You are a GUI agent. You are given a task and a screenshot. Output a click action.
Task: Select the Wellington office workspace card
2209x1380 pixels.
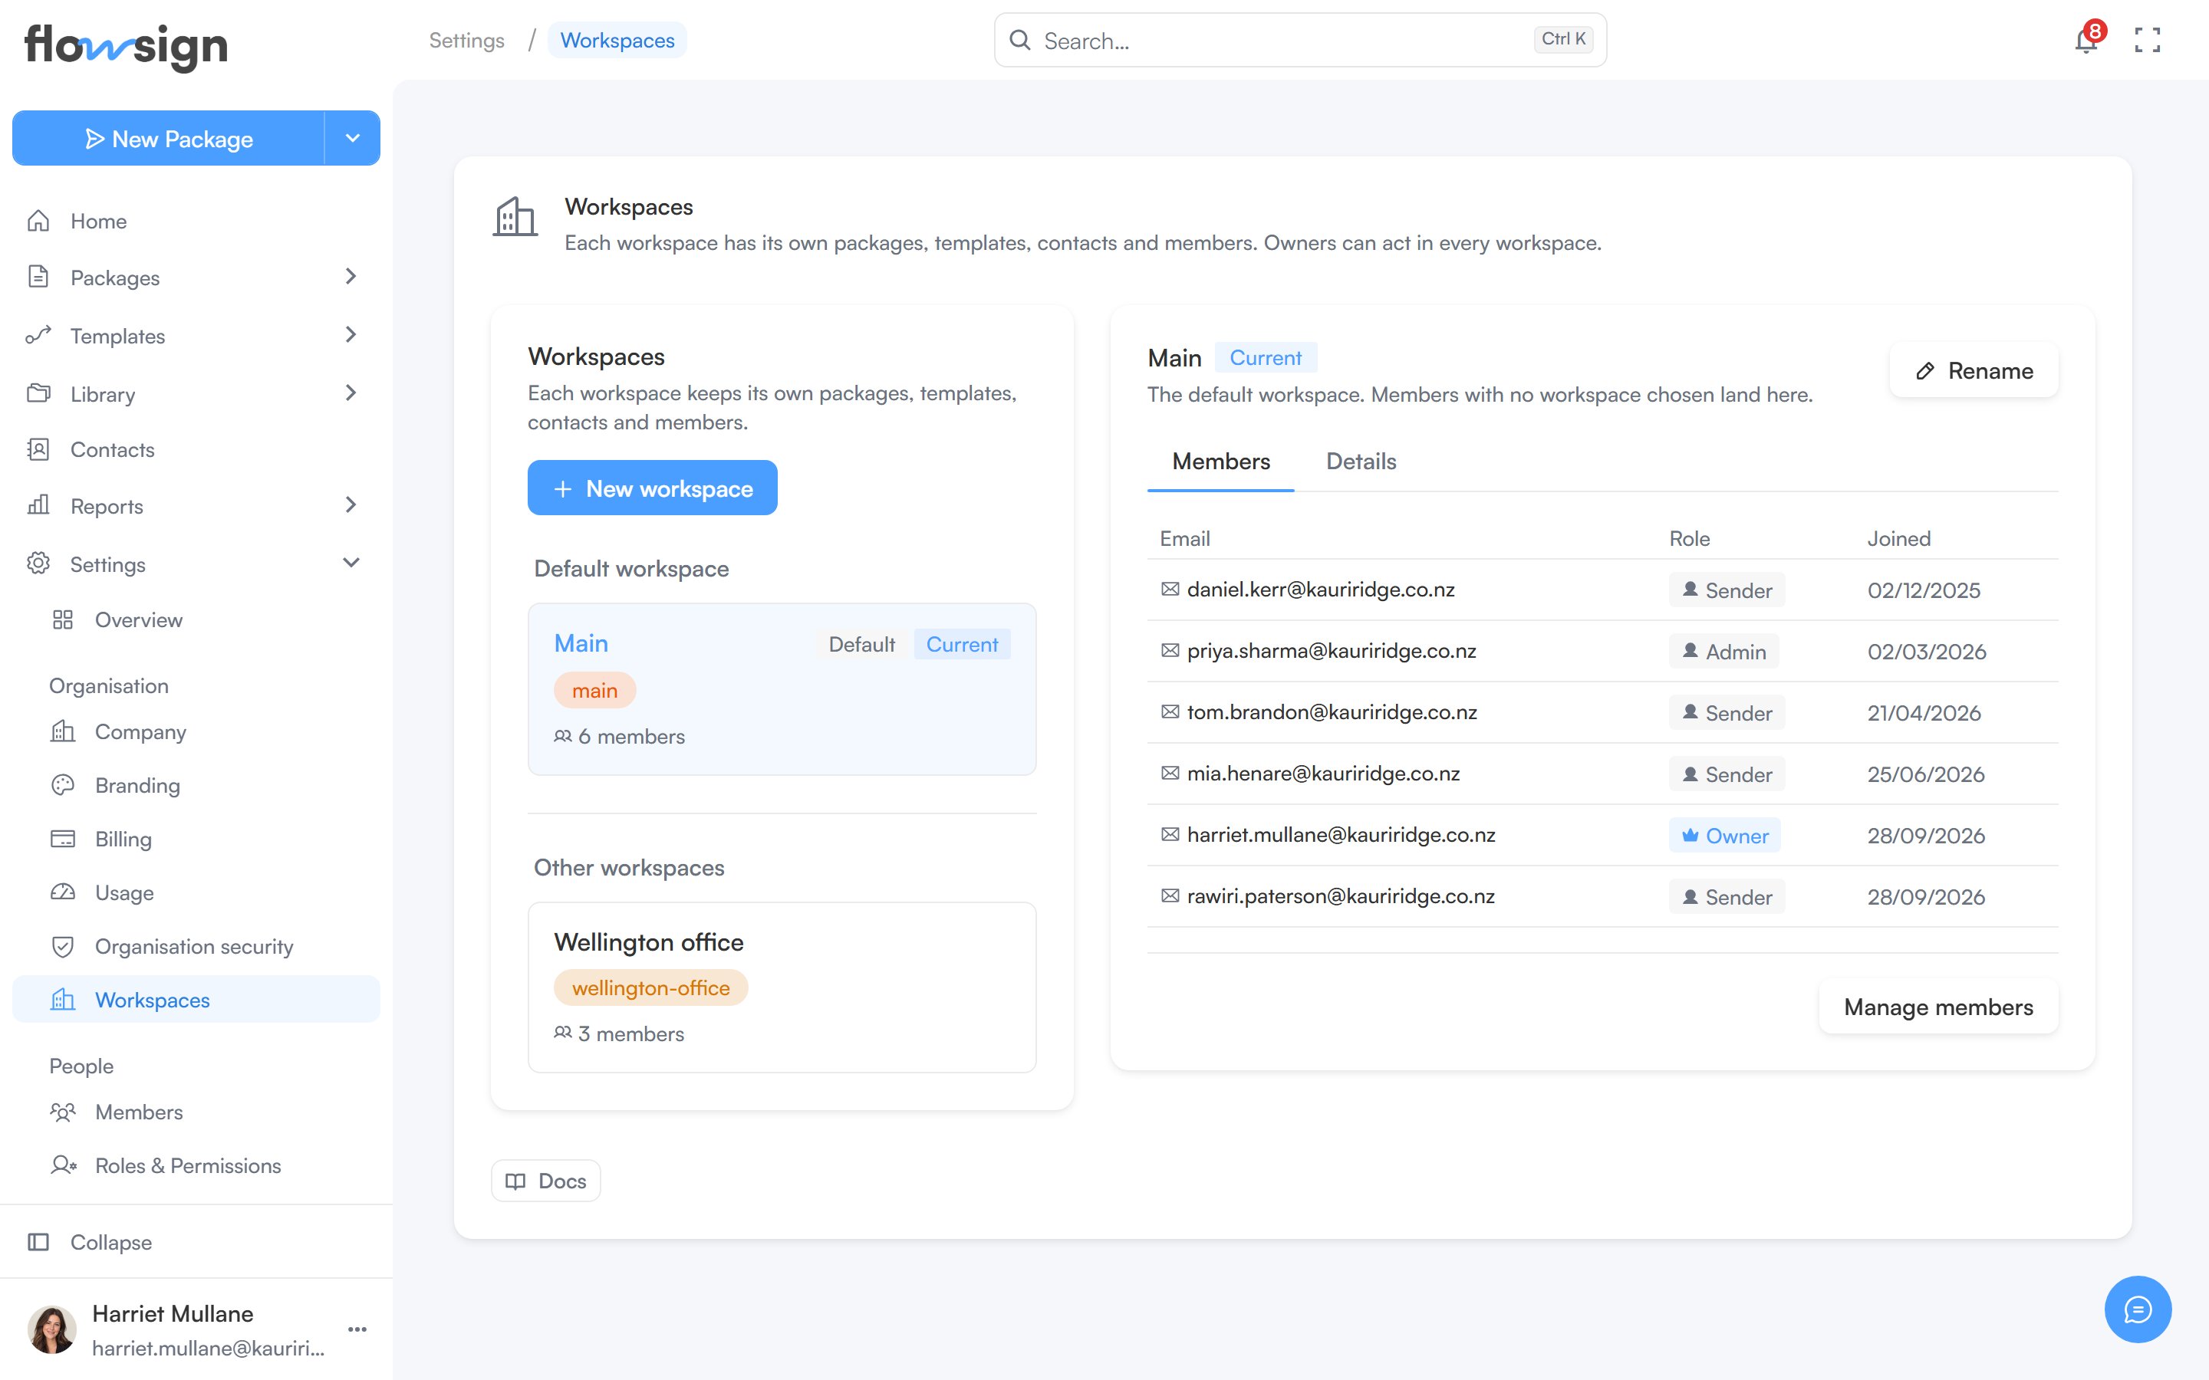[x=782, y=987]
